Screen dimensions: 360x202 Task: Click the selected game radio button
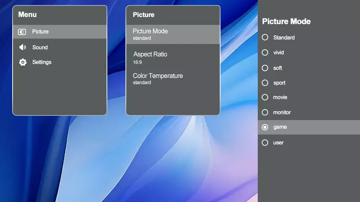pos(265,127)
